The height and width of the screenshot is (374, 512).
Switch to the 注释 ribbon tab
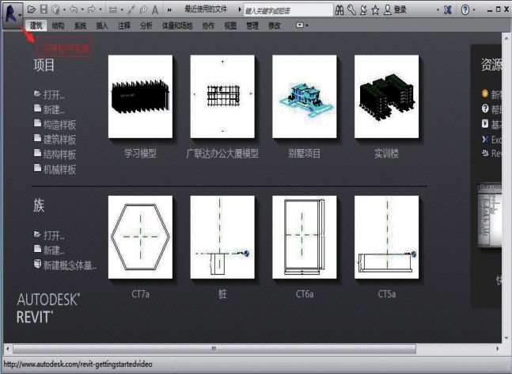(x=124, y=25)
